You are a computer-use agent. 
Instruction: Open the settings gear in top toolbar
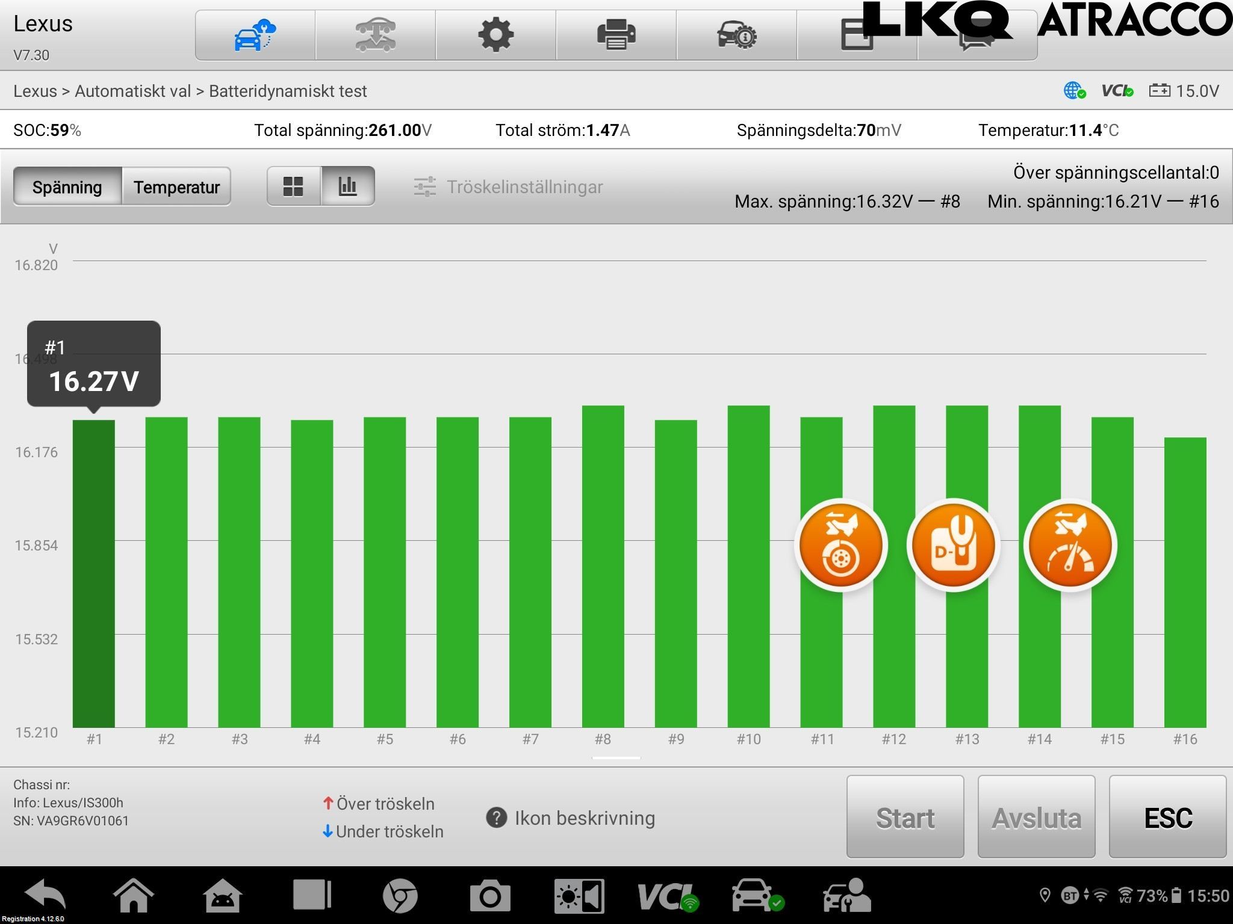[x=495, y=35]
